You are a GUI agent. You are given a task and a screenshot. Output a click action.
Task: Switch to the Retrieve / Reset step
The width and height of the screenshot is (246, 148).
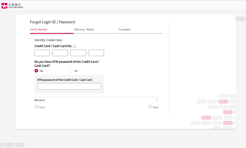click(84, 30)
